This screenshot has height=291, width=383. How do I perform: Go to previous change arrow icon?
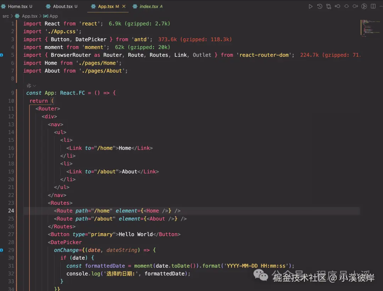[338, 6]
